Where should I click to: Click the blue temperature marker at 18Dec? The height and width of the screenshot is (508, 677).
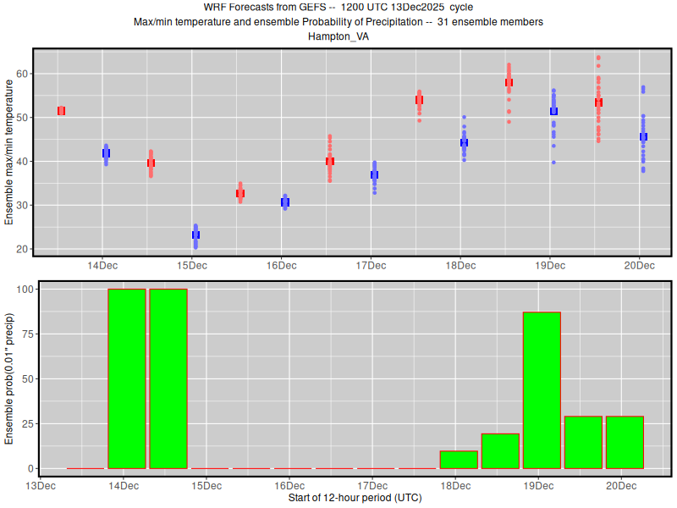point(464,142)
